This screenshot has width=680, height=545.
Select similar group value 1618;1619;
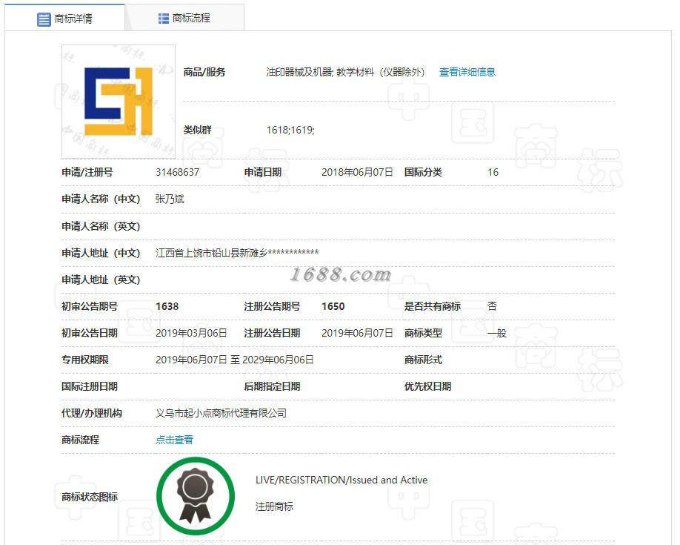290,130
